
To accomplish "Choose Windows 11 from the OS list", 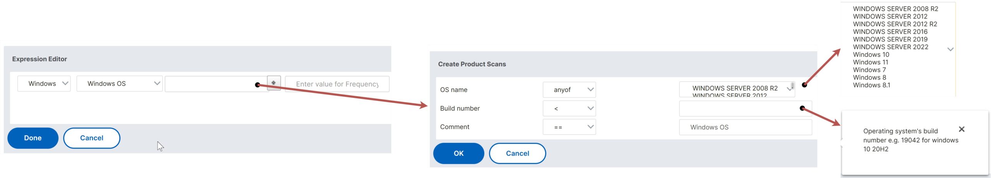I will pos(871,62).
